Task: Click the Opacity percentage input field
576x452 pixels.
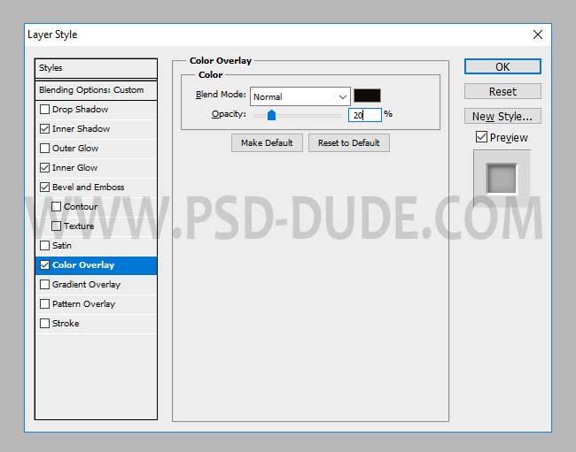Action: coord(365,115)
